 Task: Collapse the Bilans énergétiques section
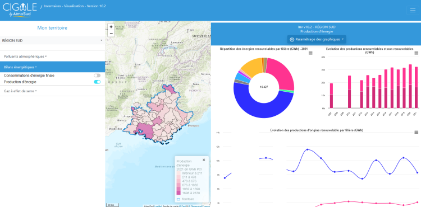coord(20,67)
